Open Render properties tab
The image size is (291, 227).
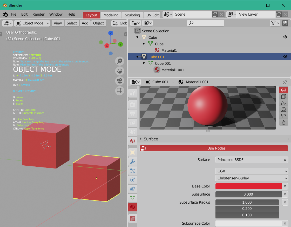coord(132,104)
